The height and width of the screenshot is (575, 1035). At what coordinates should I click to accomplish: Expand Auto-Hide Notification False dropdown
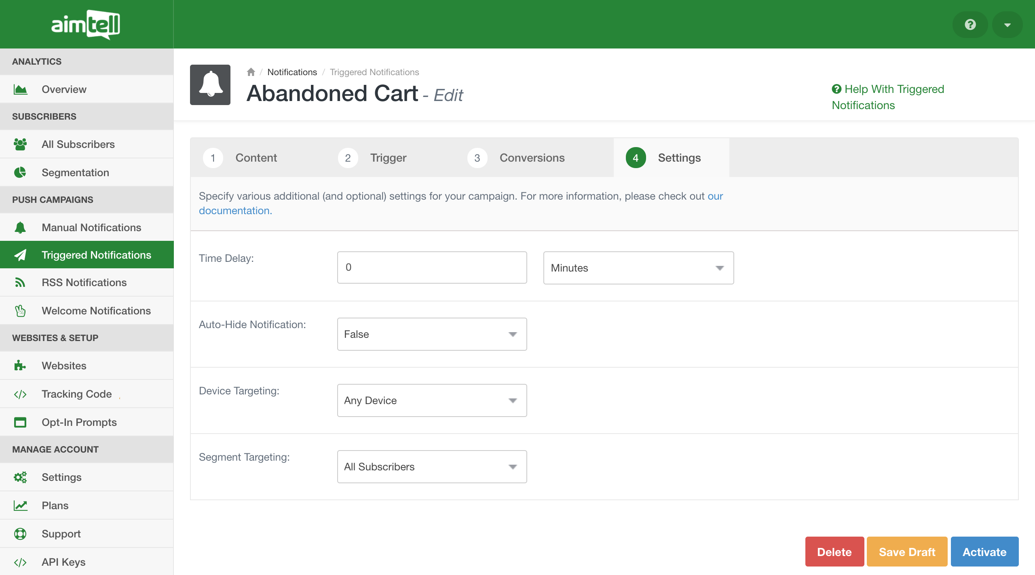(432, 334)
